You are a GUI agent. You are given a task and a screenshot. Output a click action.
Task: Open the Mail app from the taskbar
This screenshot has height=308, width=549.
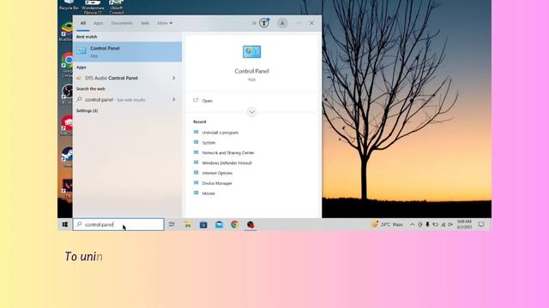coord(220,224)
